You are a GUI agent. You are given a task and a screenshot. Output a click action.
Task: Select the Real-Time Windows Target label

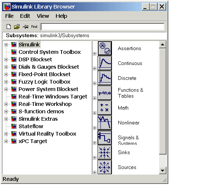pos(53,97)
